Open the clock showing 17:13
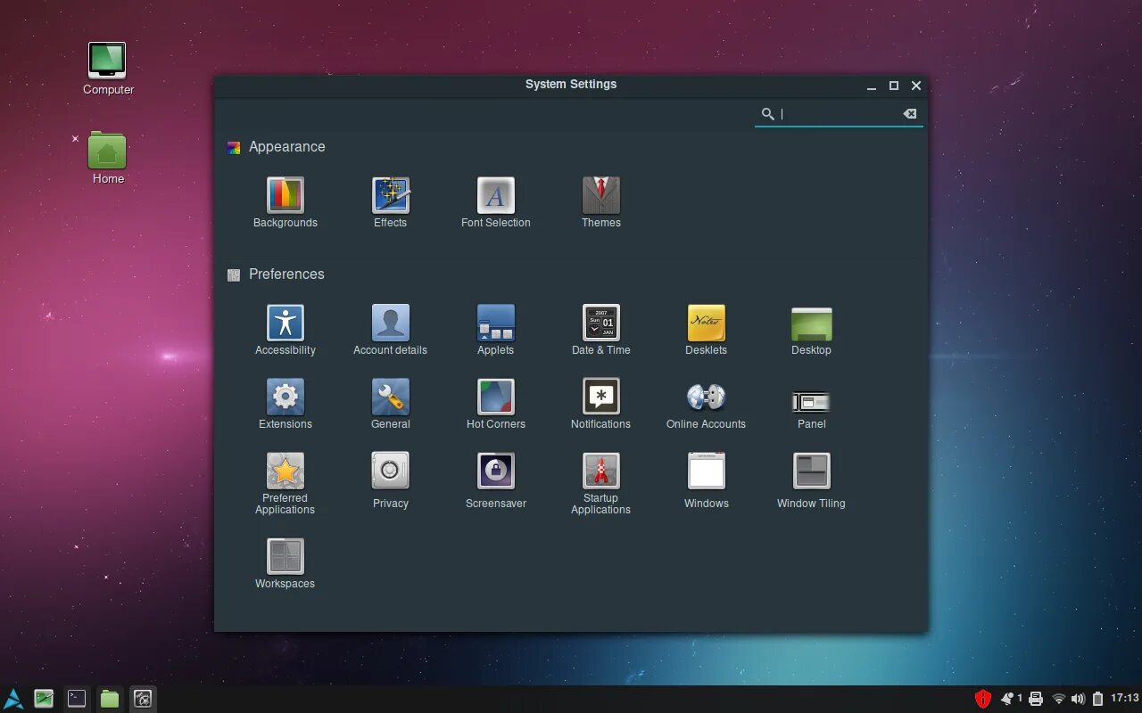 pyautogui.click(x=1124, y=699)
